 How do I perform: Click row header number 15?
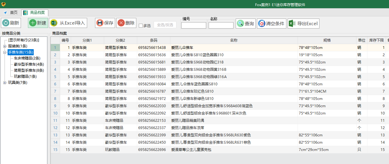(x=55, y=150)
